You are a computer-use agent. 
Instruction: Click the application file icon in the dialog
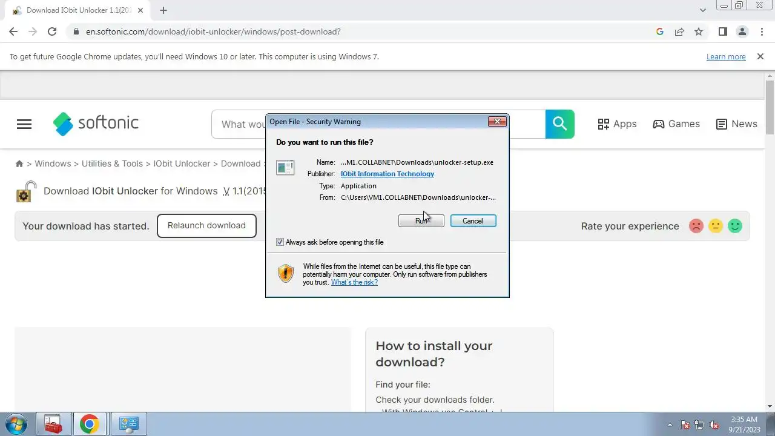(x=285, y=167)
